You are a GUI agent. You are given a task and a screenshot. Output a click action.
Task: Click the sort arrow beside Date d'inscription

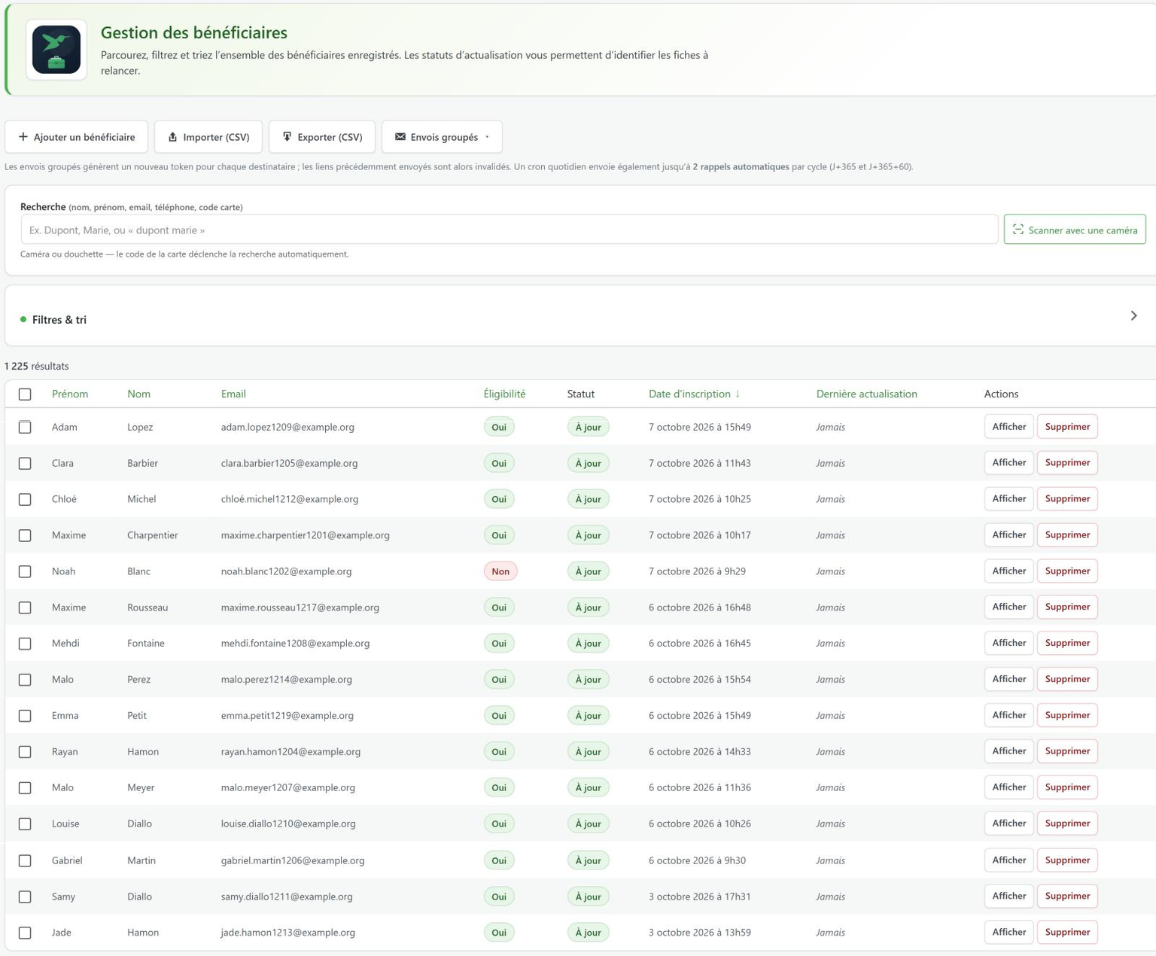coord(738,394)
